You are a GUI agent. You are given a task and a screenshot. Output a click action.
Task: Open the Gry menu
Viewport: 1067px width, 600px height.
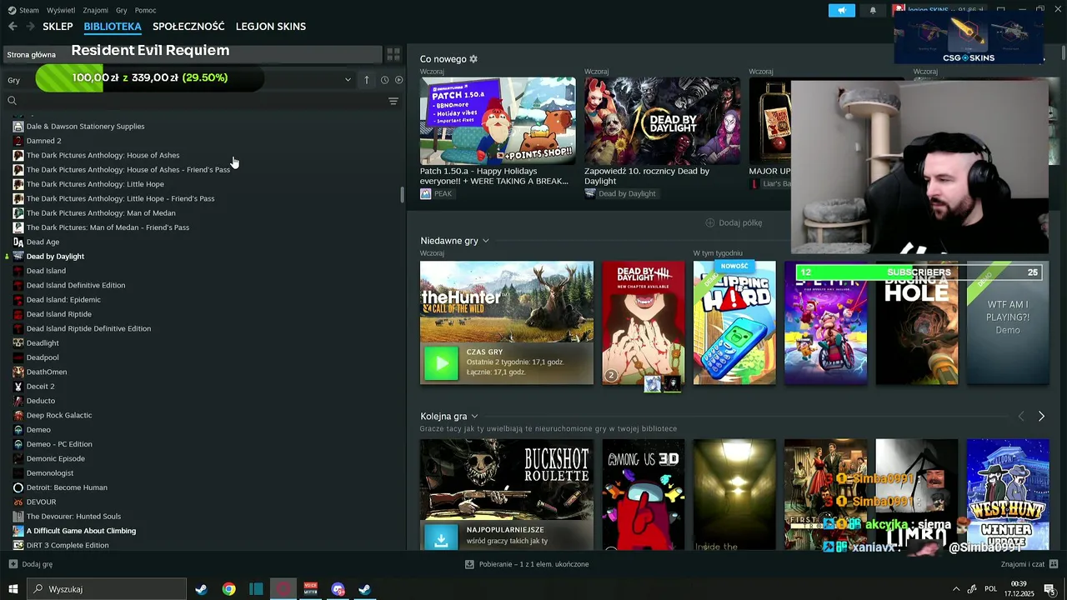(x=122, y=10)
